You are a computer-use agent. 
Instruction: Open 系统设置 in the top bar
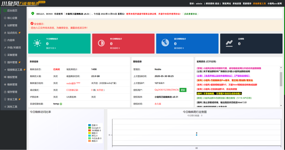coord(237,3)
